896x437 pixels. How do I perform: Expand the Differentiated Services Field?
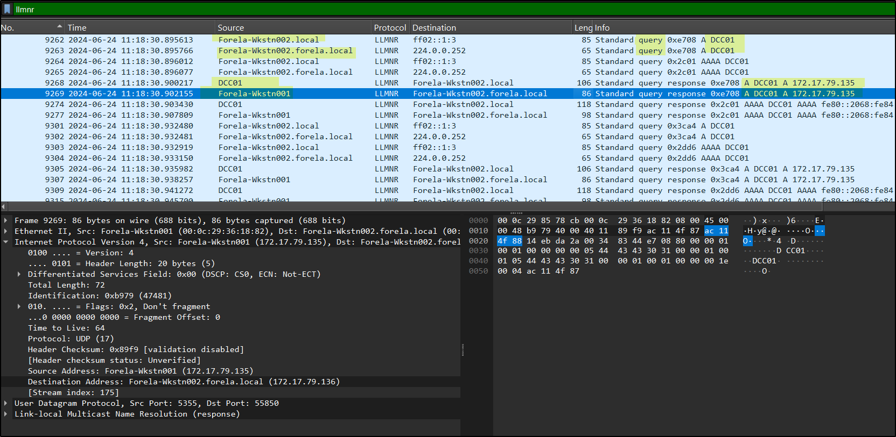pyautogui.click(x=19, y=274)
